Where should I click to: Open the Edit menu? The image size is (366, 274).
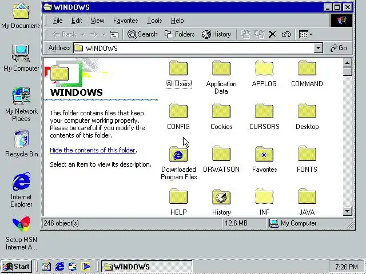pyautogui.click(x=77, y=21)
